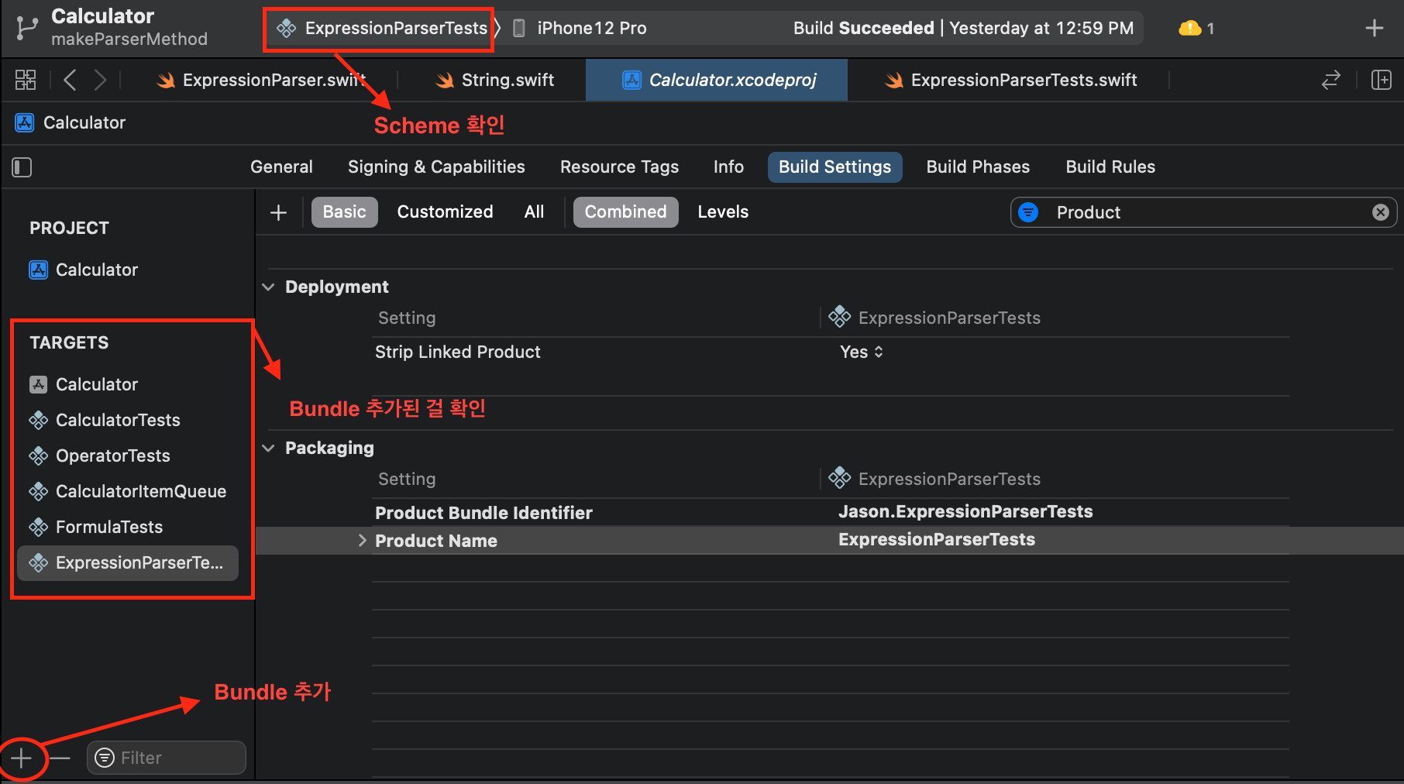
Task: Add a new editor pane
Action: 1381,80
